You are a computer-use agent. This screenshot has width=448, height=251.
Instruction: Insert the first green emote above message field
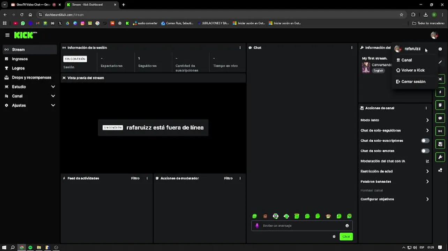[254, 216]
